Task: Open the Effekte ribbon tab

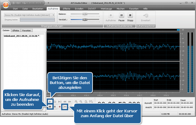Action: [67, 9]
